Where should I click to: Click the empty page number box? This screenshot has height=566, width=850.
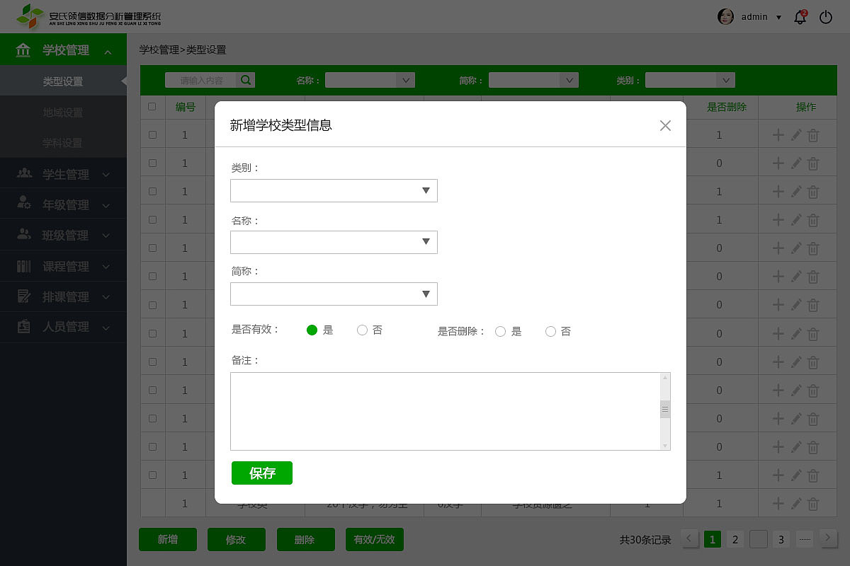(759, 539)
